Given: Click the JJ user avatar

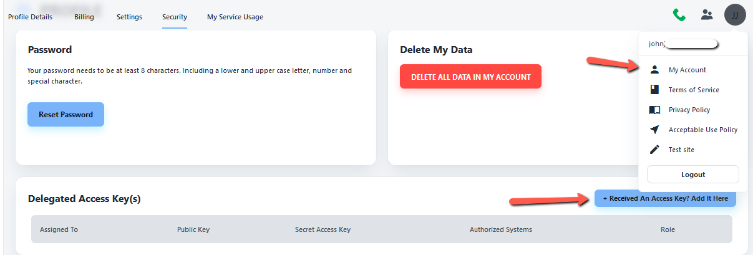Looking at the screenshot, I should (735, 15).
